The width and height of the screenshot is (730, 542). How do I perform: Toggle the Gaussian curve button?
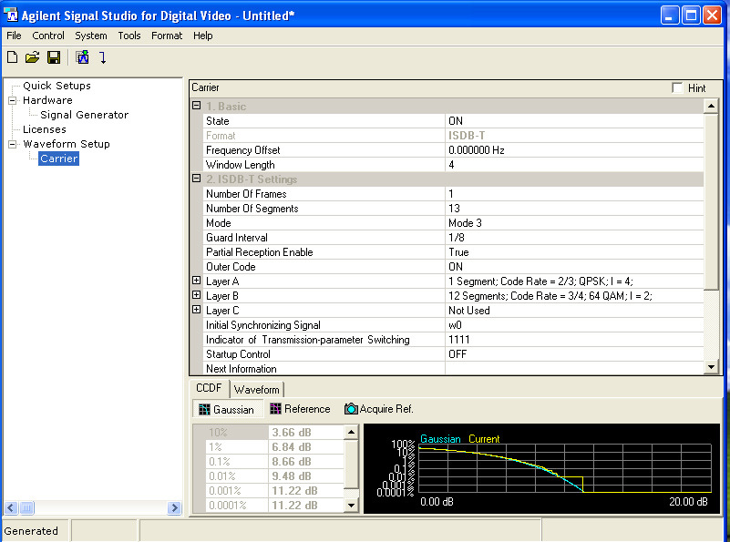[227, 409]
